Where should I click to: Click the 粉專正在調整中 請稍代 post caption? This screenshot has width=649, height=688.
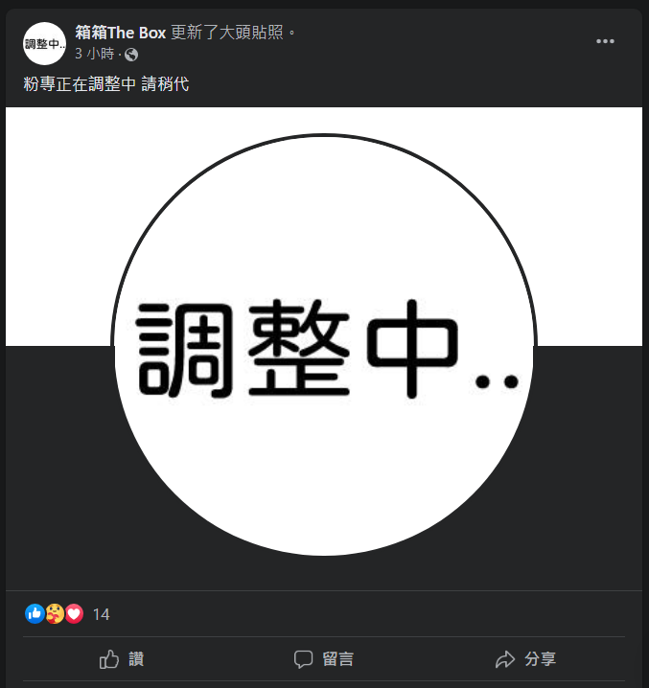(x=105, y=83)
